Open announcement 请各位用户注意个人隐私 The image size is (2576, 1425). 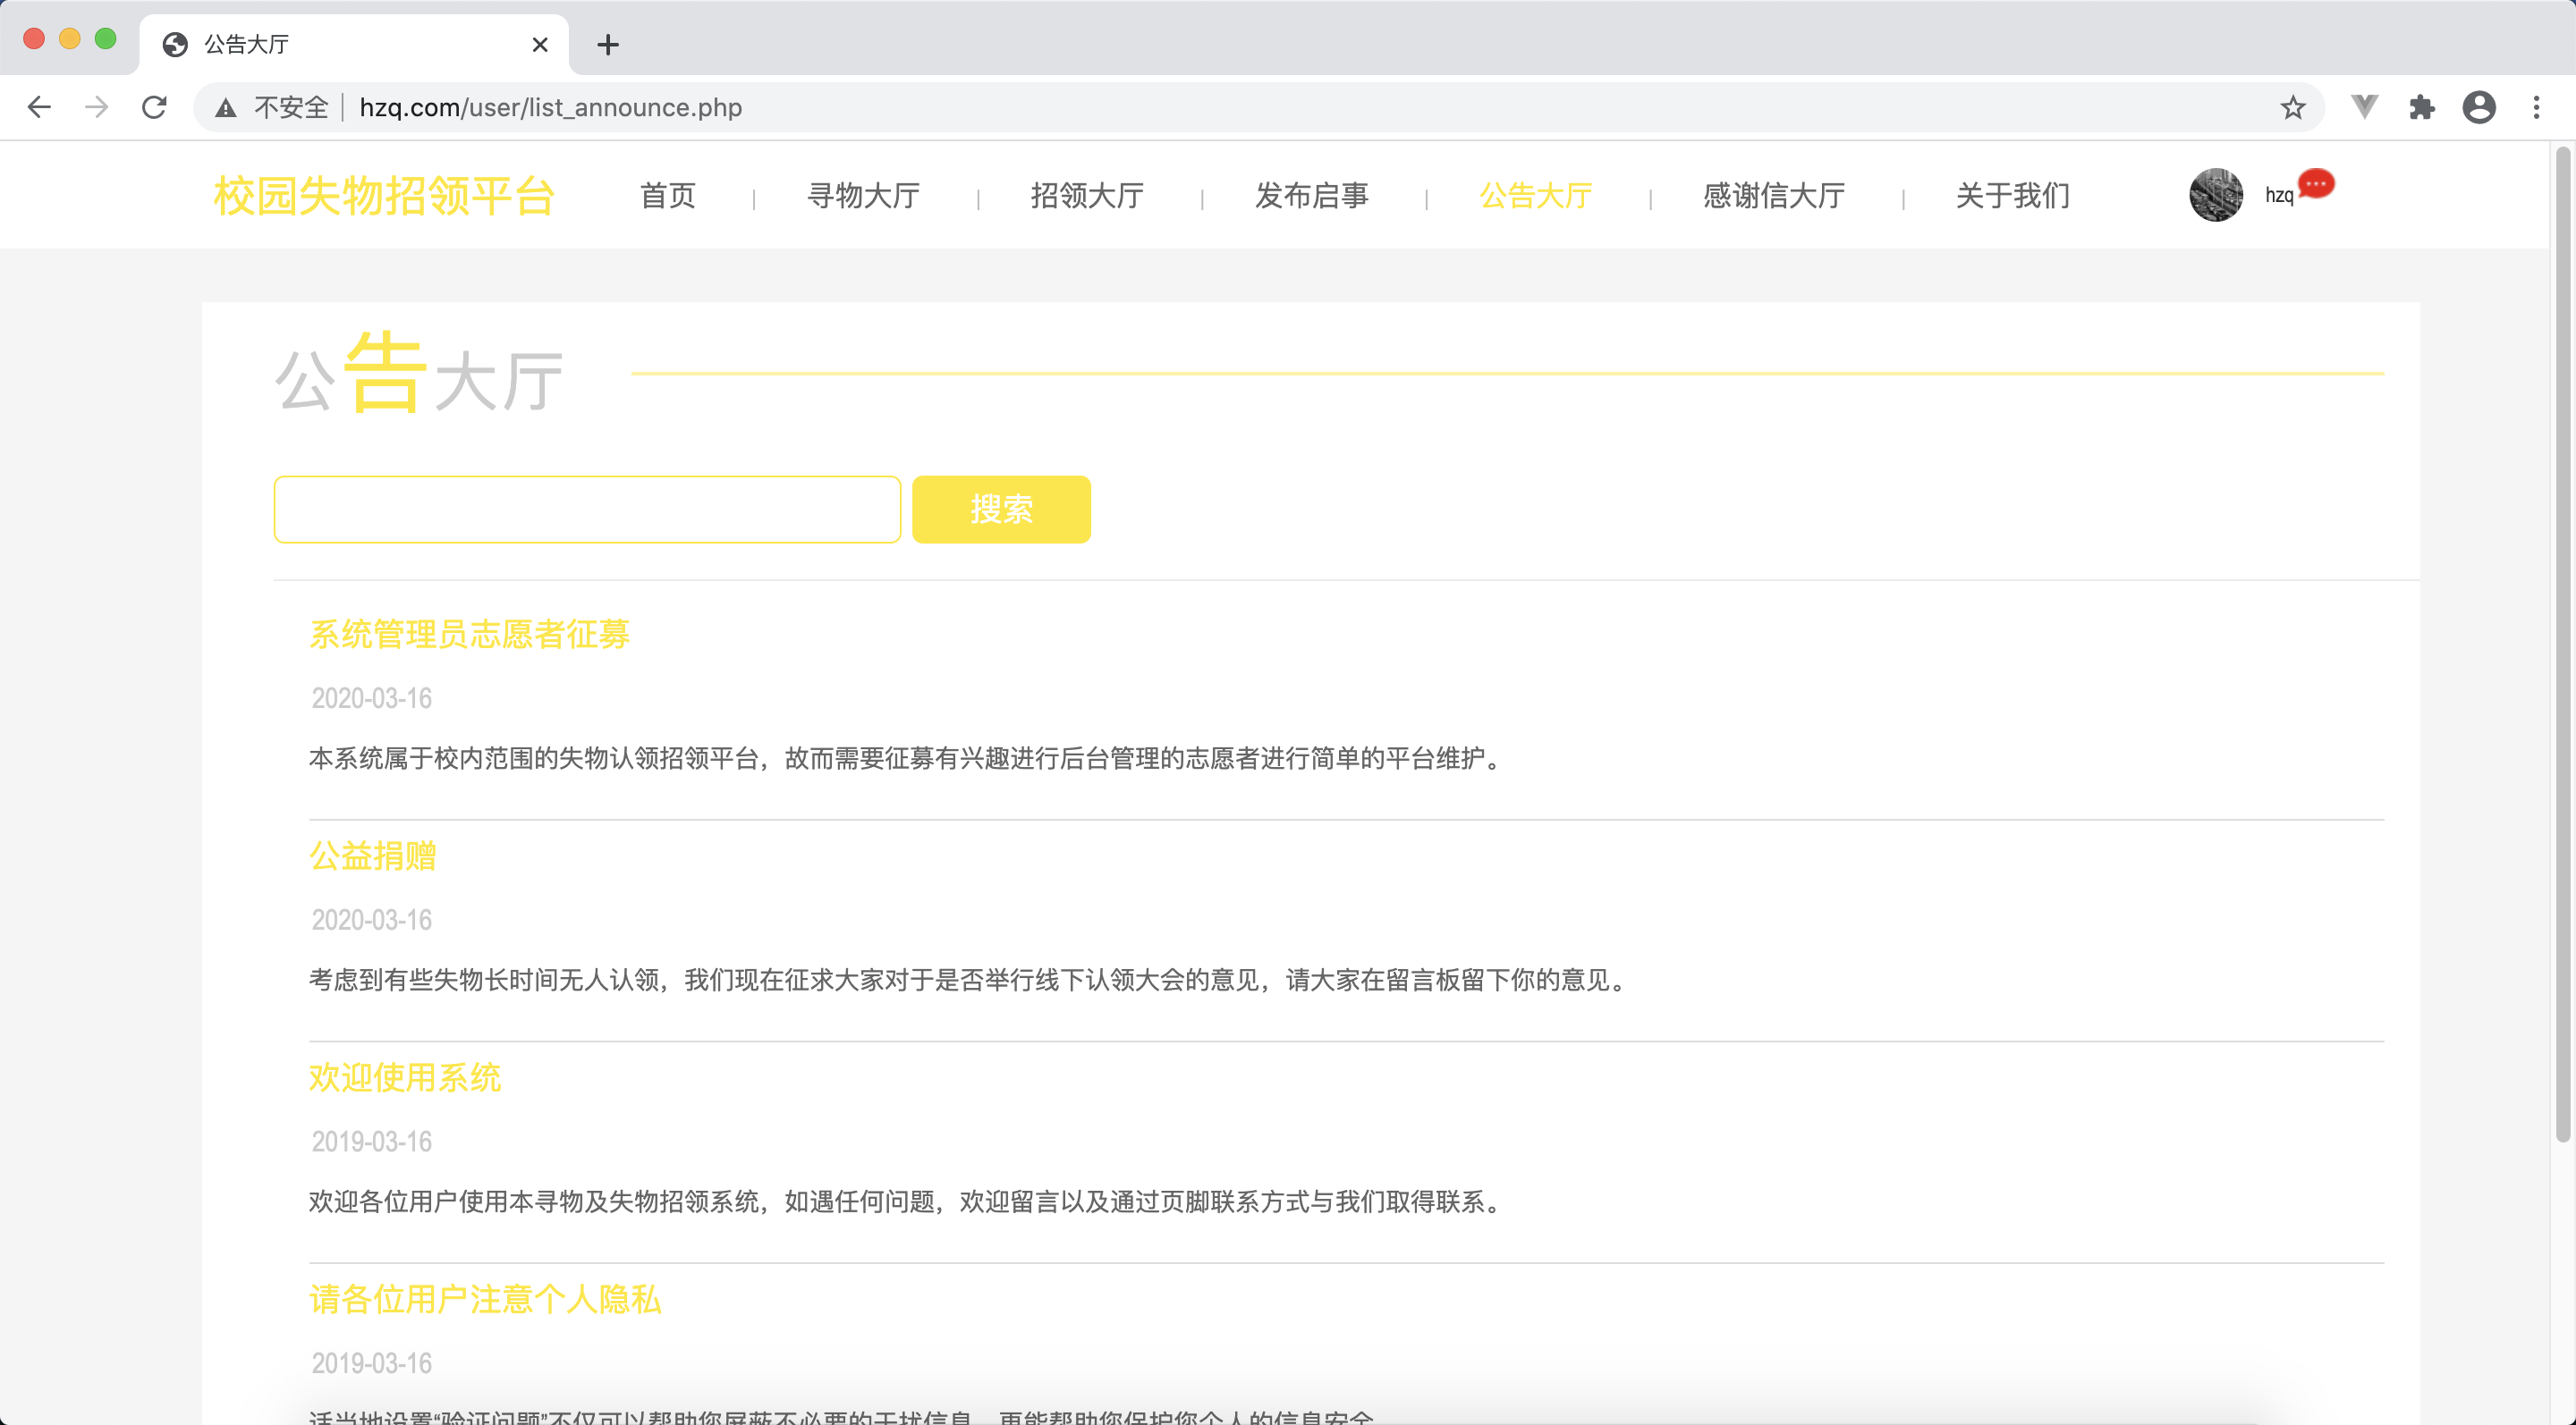[x=485, y=1300]
